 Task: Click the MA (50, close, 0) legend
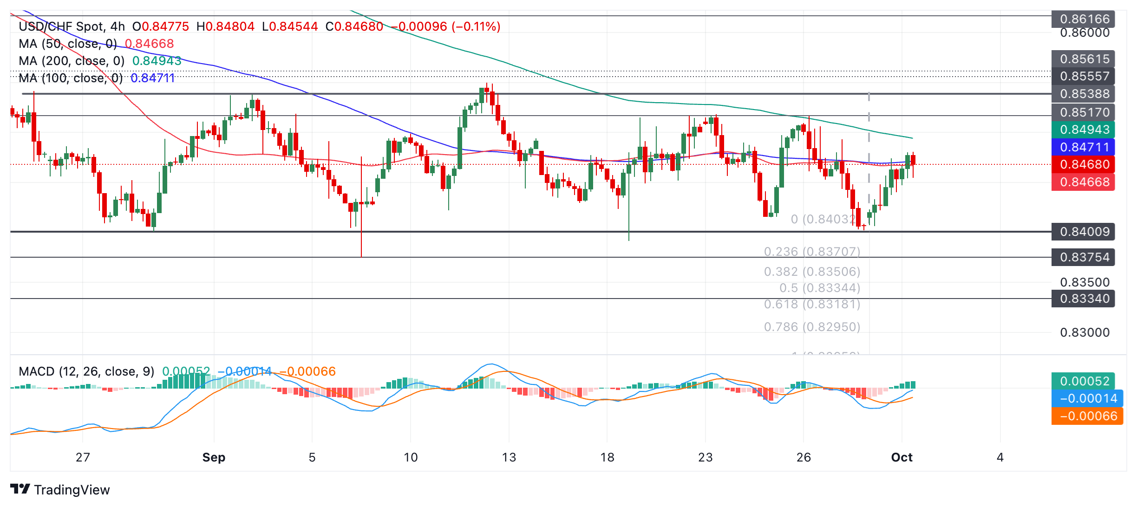(x=68, y=44)
